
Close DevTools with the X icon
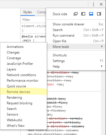(x=101, y=4)
